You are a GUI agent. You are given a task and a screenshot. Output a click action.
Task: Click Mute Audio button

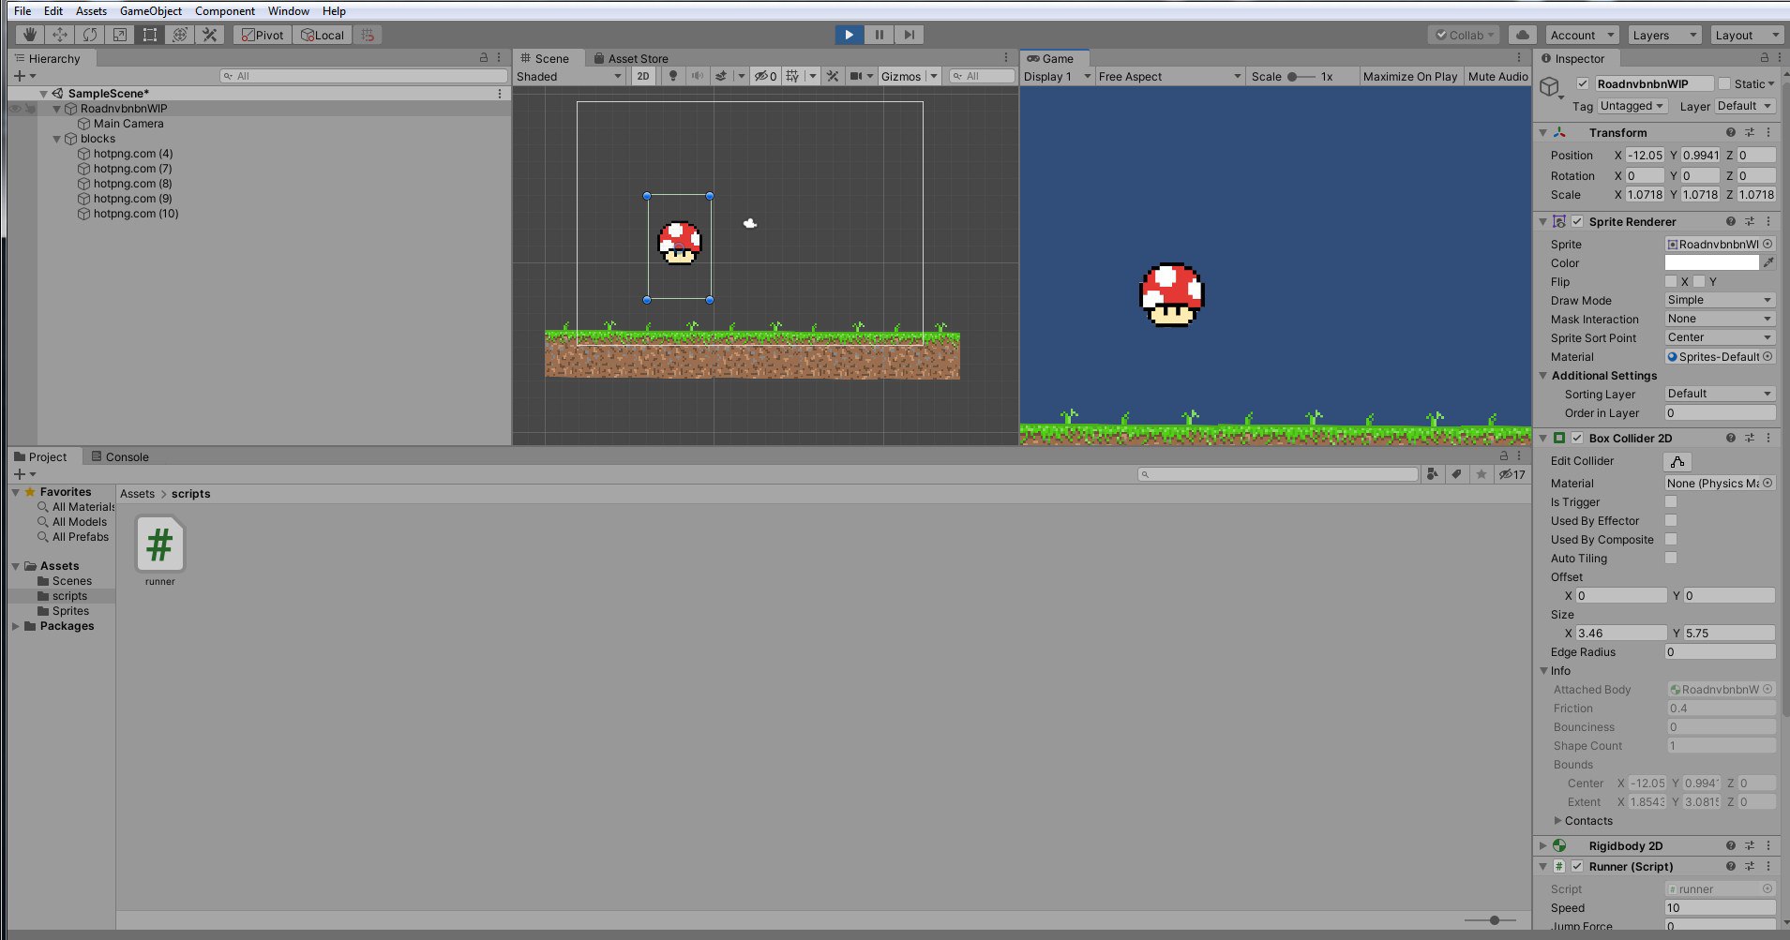click(x=1497, y=76)
